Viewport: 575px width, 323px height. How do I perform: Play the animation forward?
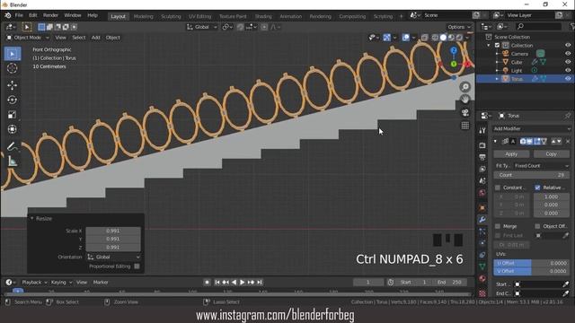click(242, 283)
